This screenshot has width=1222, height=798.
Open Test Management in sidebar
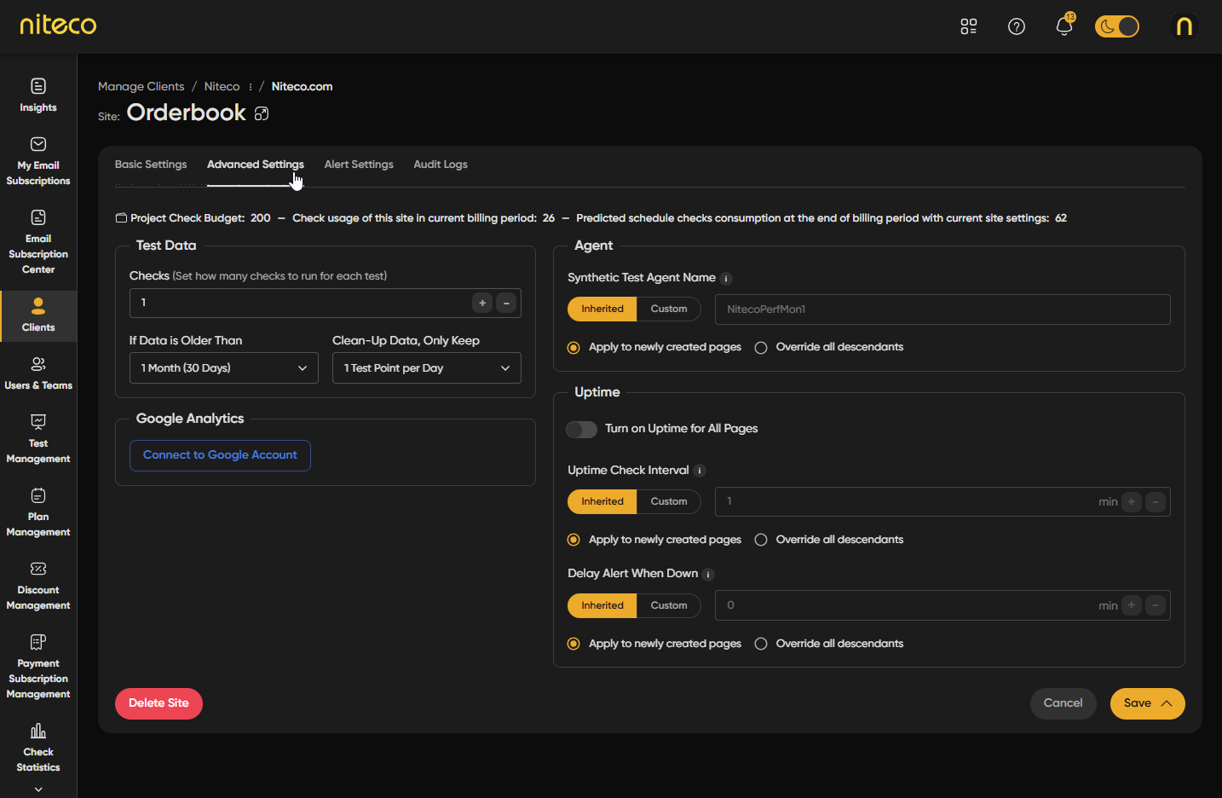coord(38,439)
